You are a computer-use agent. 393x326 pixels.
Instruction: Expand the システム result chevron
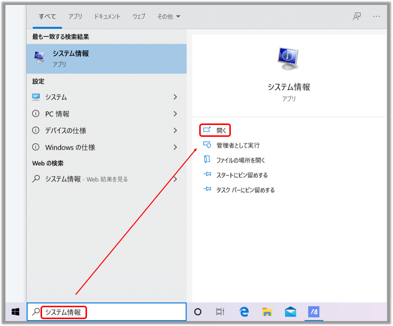click(175, 97)
